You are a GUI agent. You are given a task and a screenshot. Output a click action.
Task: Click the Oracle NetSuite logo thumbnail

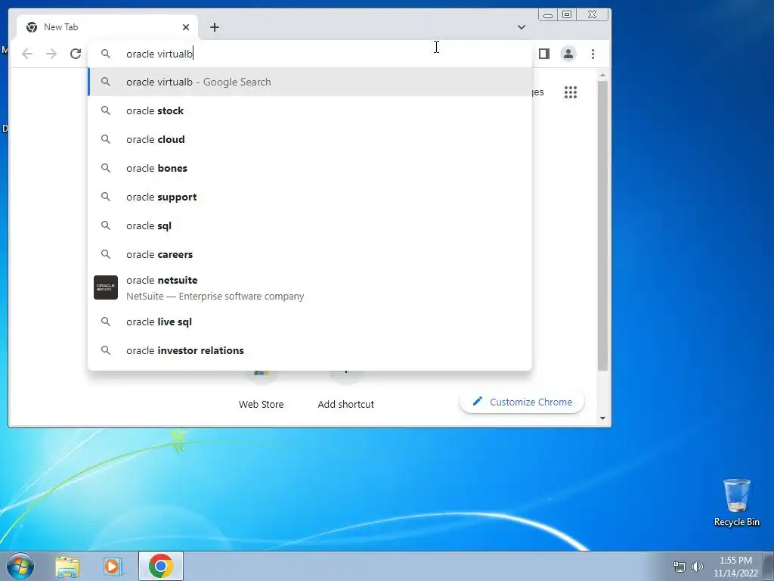pos(106,287)
